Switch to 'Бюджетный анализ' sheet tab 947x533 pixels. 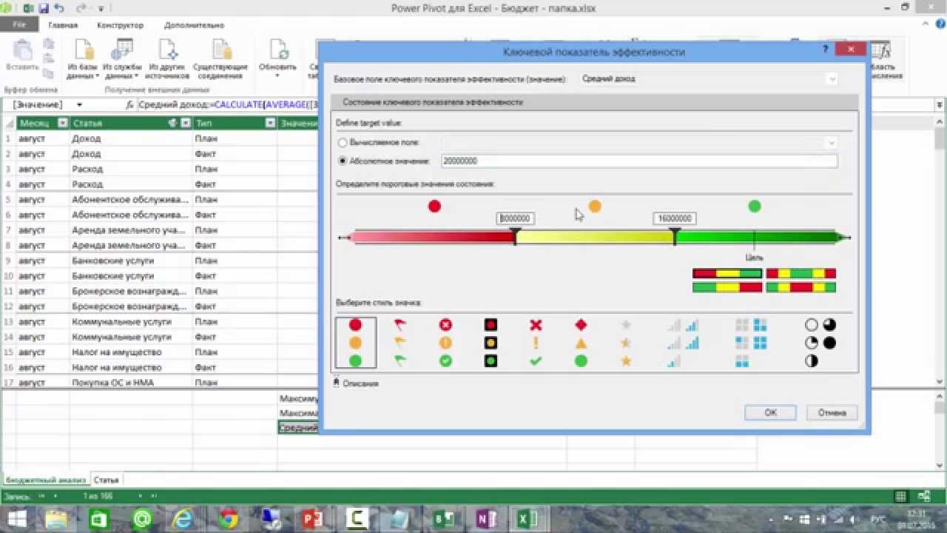point(45,480)
